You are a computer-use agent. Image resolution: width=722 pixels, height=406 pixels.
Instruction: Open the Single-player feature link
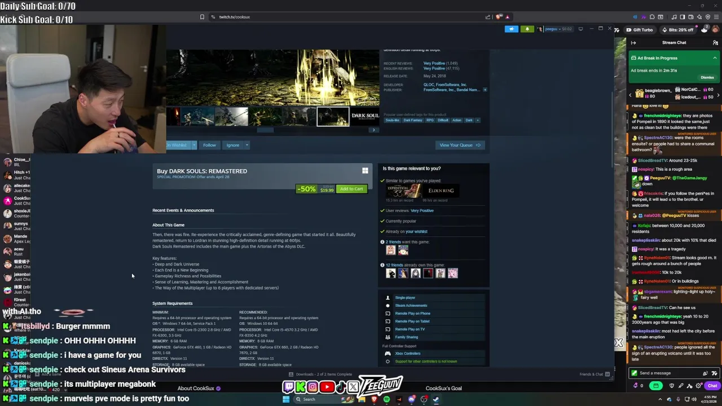(x=405, y=298)
